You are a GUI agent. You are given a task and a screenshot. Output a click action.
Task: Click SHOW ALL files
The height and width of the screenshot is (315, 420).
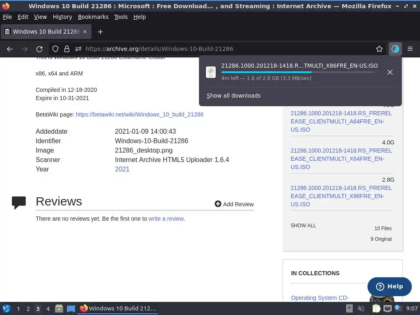click(x=303, y=226)
